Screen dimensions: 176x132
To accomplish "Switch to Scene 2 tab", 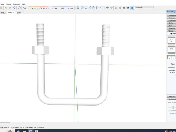I will click(3, 13).
